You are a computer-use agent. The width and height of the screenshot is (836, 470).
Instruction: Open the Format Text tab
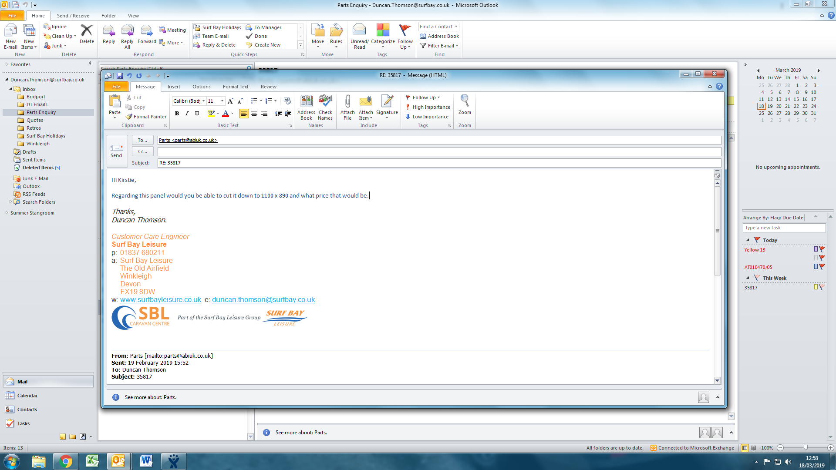236,87
